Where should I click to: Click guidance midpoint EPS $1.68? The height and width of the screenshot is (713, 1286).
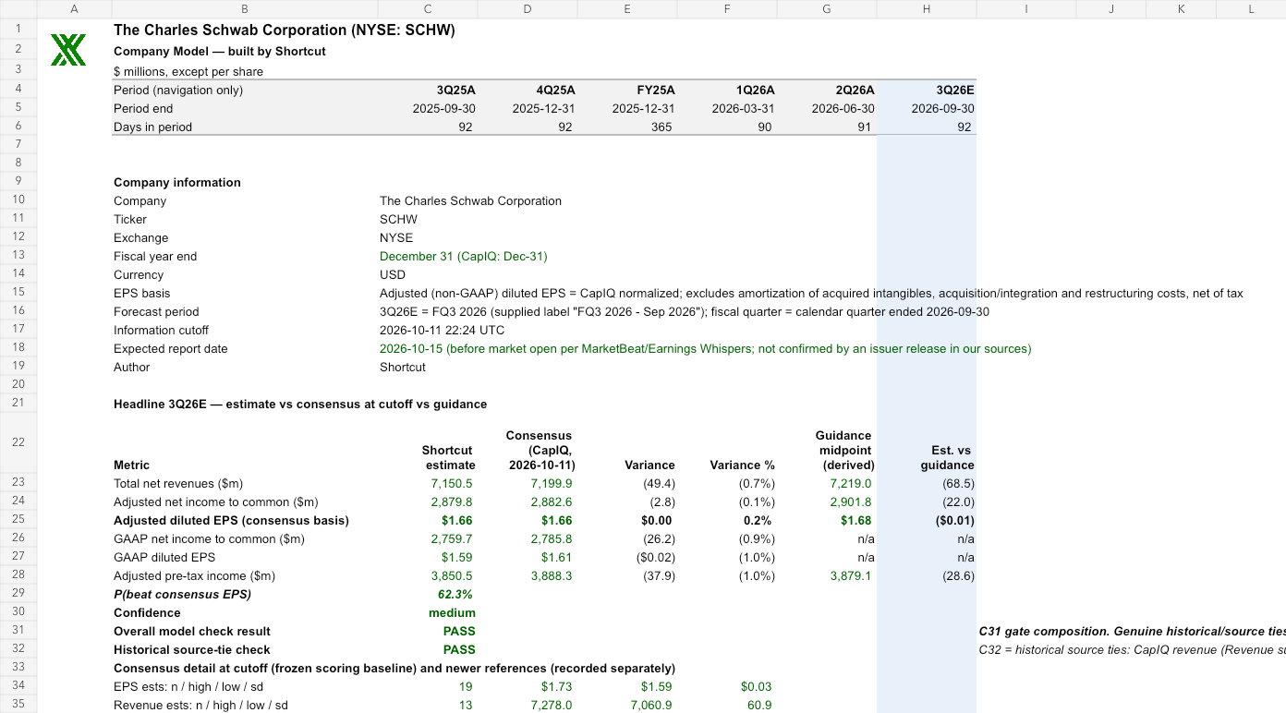click(856, 520)
